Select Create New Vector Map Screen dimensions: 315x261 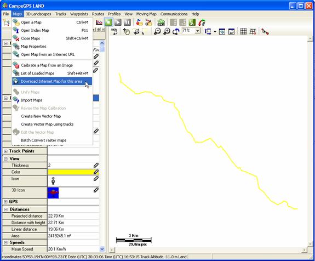[x=52, y=116]
